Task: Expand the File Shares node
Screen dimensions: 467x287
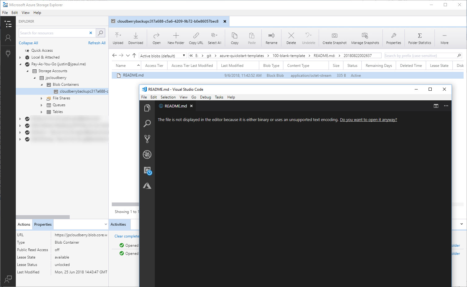Action: click(x=41, y=98)
